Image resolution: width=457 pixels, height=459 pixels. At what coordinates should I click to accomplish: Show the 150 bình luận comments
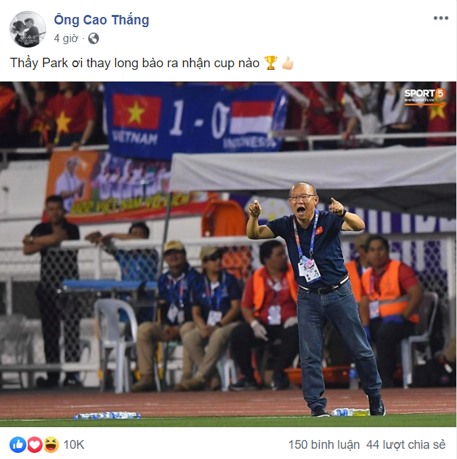[324, 445]
